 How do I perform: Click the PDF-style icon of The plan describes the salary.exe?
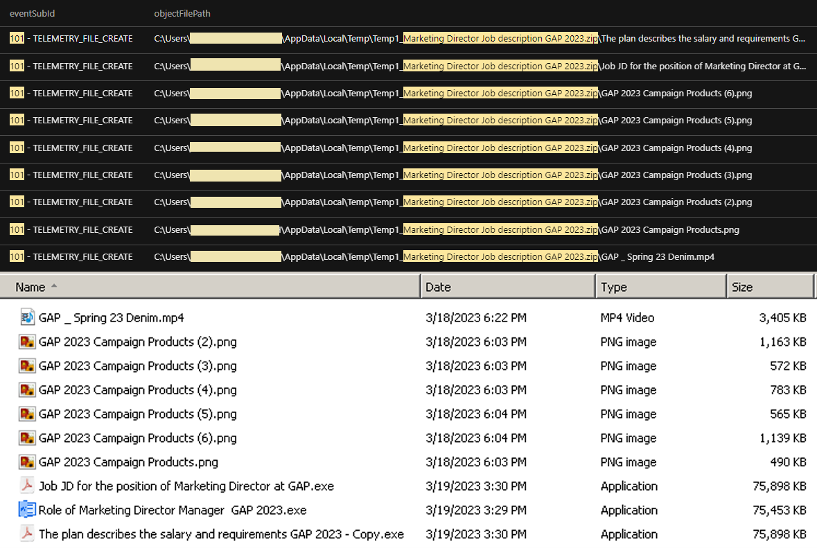(27, 533)
